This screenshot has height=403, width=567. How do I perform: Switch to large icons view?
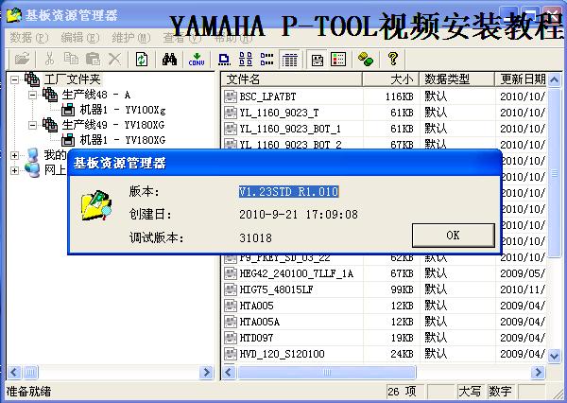coord(224,60)
